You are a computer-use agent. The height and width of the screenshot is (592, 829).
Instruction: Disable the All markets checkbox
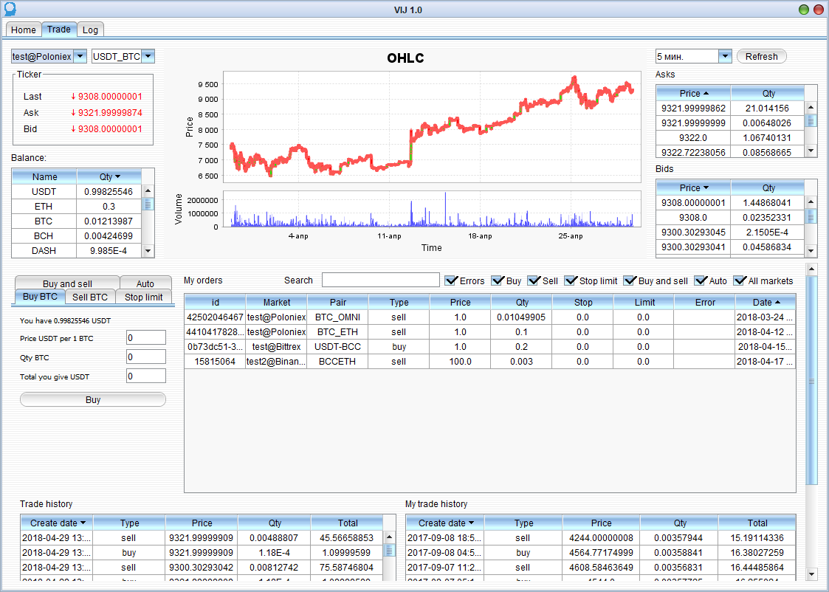point(739,280)
